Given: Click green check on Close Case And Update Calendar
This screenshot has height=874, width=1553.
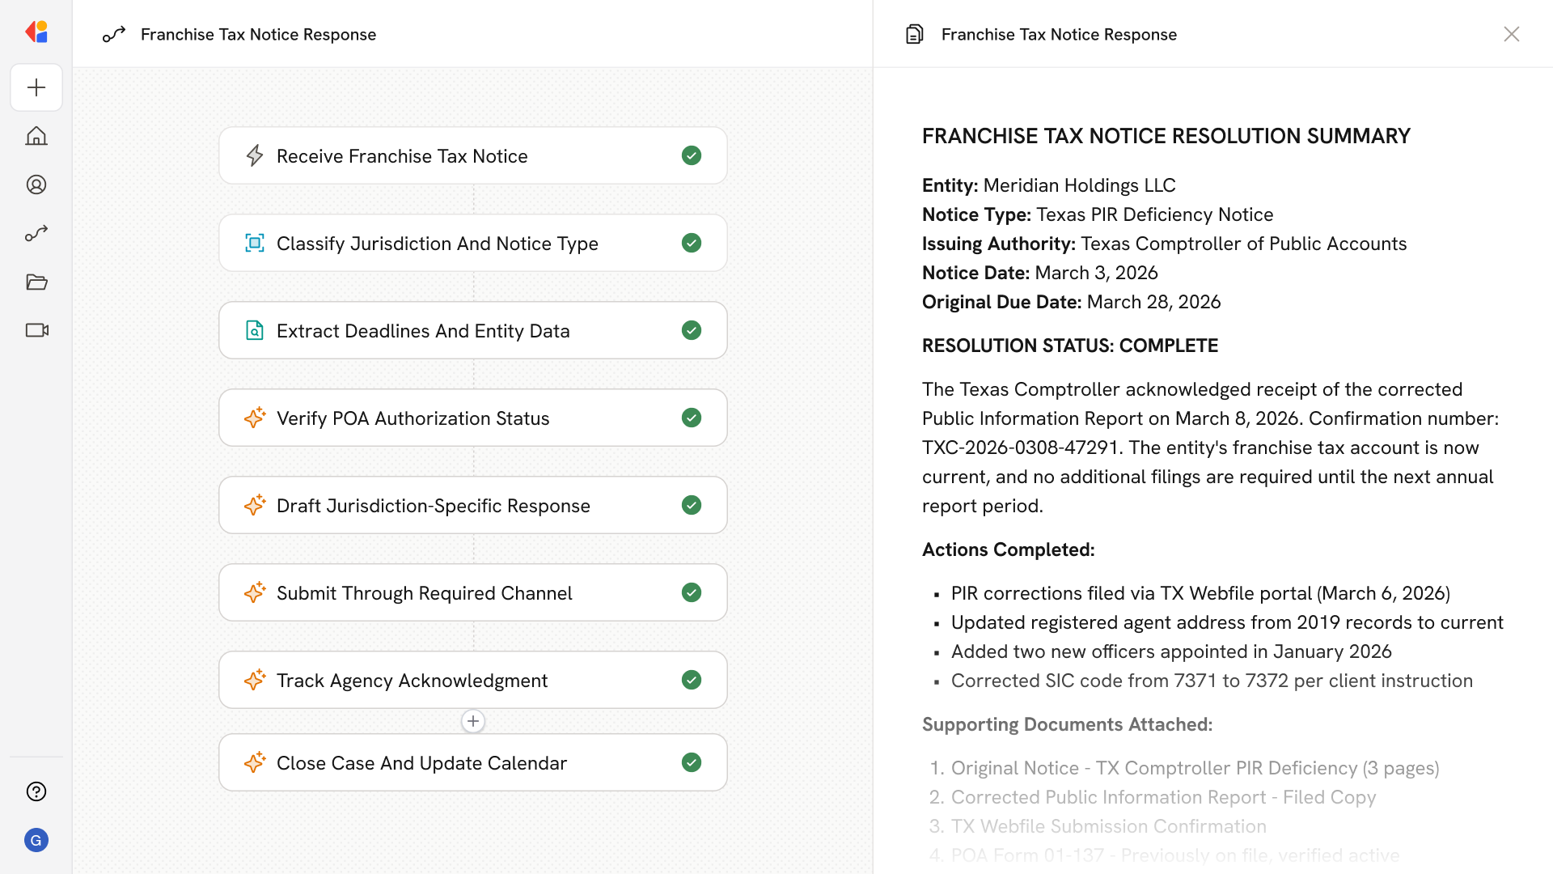Looking at the screenshot, I should pyautogui.click(x=692, y=762).
